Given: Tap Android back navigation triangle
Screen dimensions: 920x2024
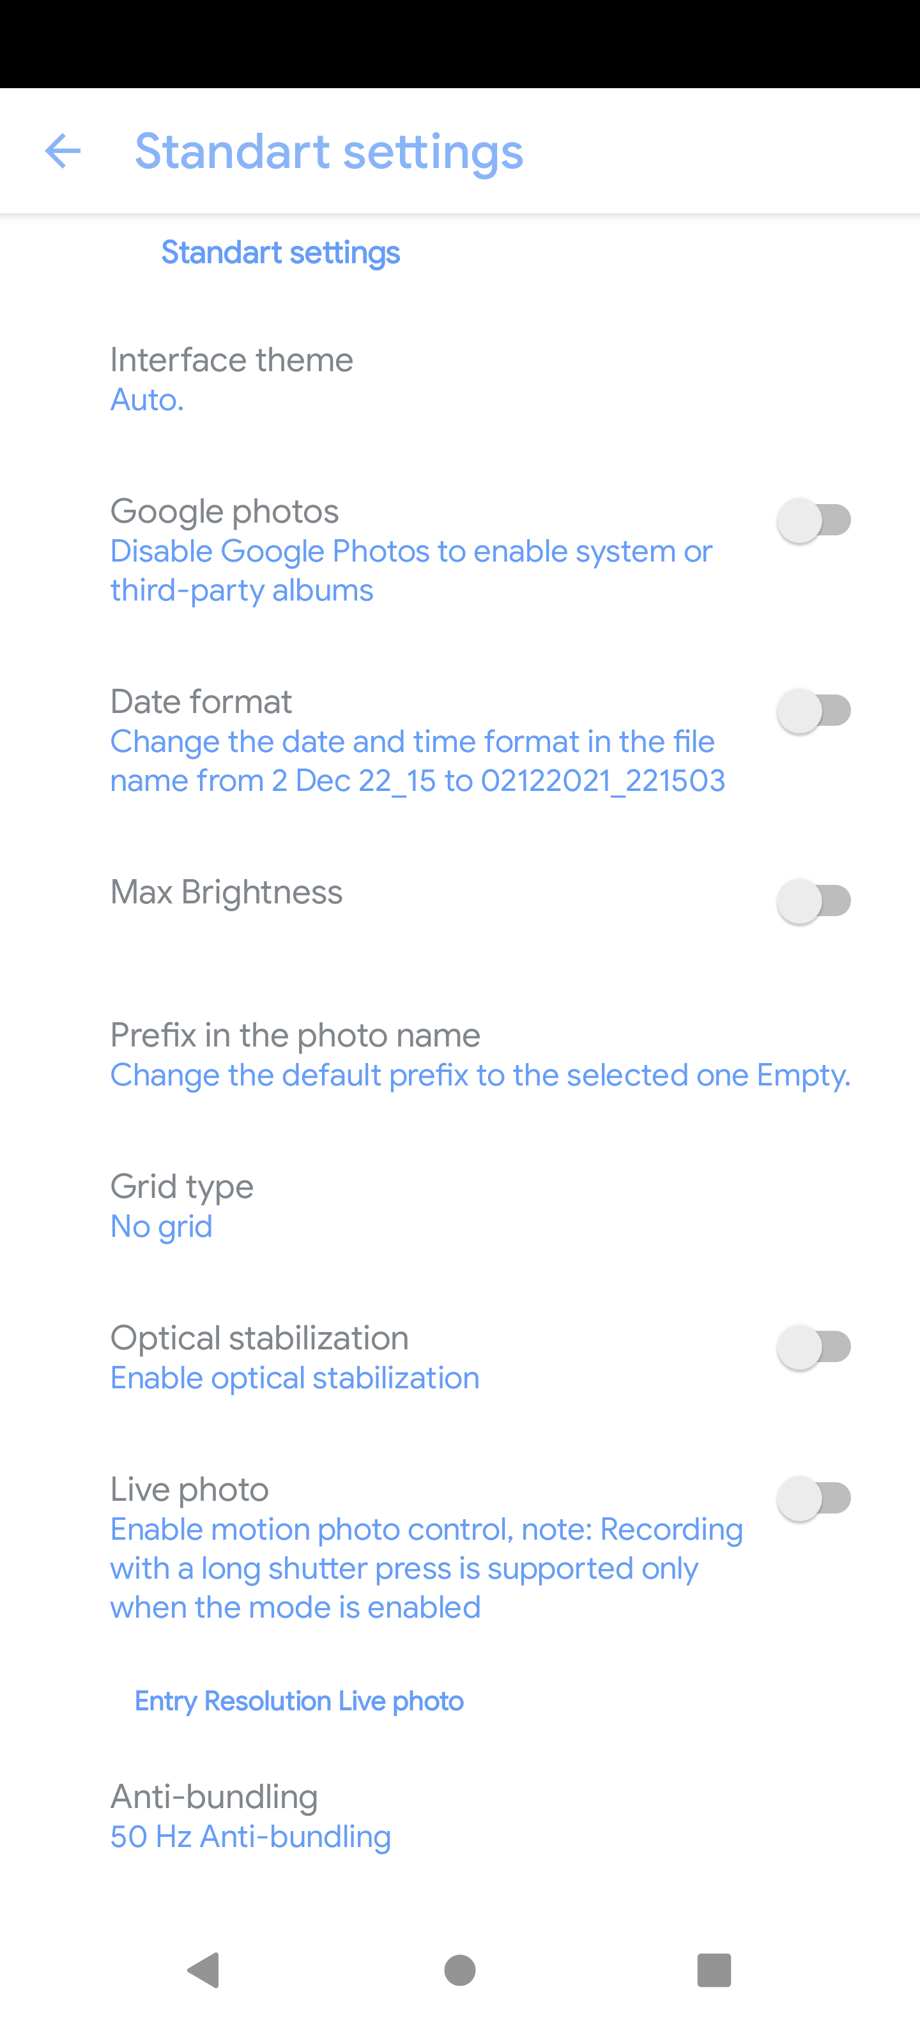Looking at the screenshot, I should click(204, 1970).
